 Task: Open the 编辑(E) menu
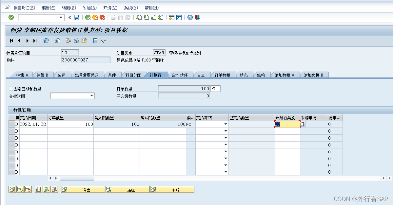point(49,8)
